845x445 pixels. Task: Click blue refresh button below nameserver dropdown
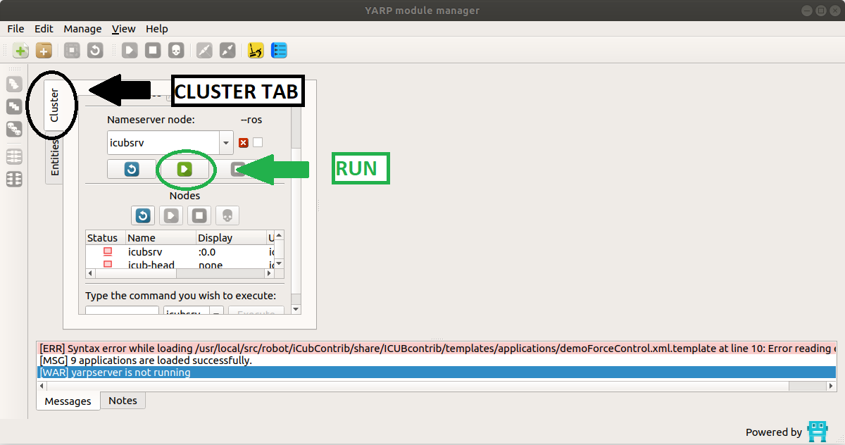(132, 169)
